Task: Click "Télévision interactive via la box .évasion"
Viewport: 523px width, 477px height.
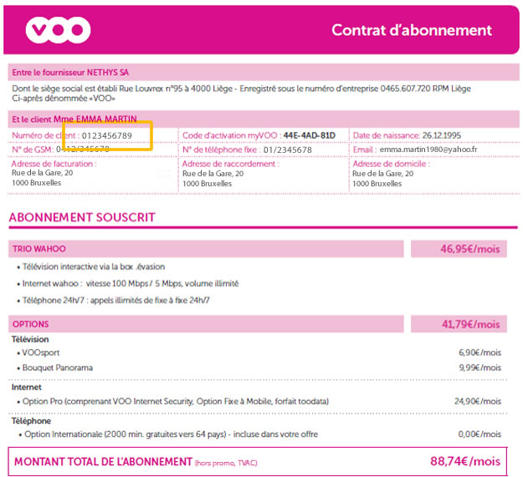Action: [94, 267]
